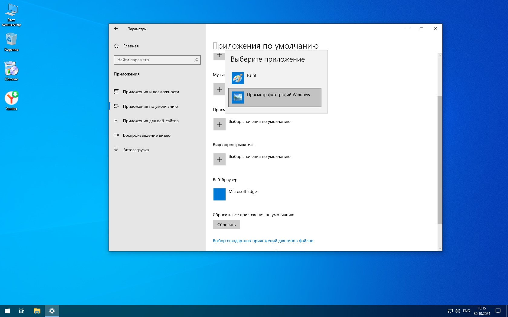508x317 pixels.
Task: Open link for default apps by file type
Action: point(263,241)
